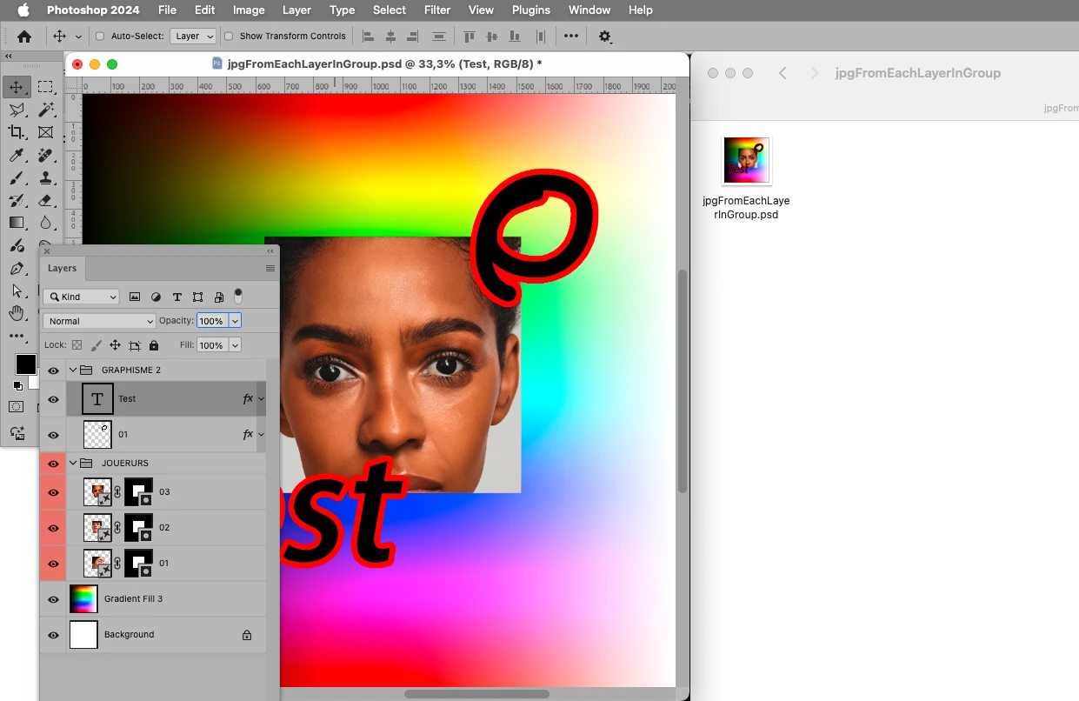This screenshot has width=1079, height=701.
Task: Click Align right edges icon
Action: [x=412, y=37]
